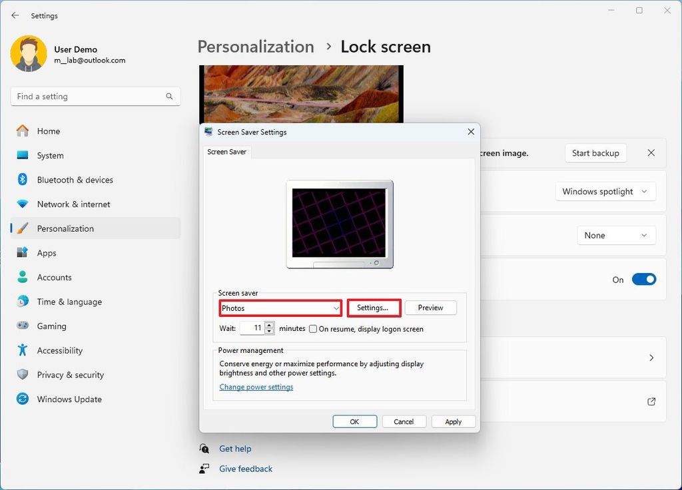Disable the On toggle switch
The image size is (682, 490).
(x=643, y=279)
